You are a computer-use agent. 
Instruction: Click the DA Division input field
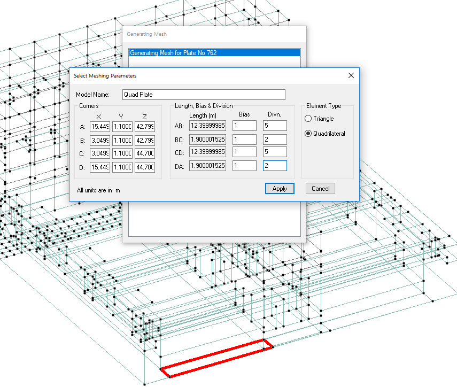(x=275, y=166)
